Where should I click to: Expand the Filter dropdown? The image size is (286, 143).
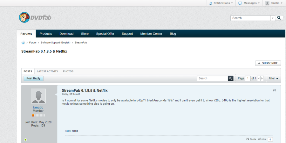pos(273,78)
